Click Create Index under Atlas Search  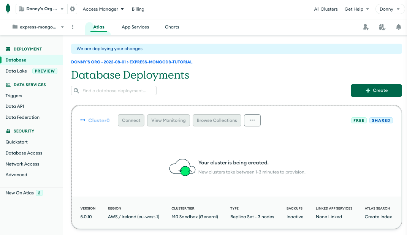click(378, 217)
